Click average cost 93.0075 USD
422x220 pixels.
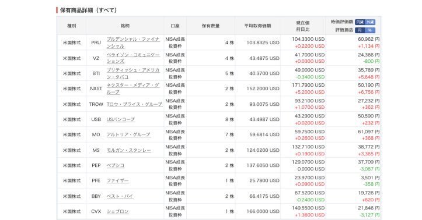(264, 104)
